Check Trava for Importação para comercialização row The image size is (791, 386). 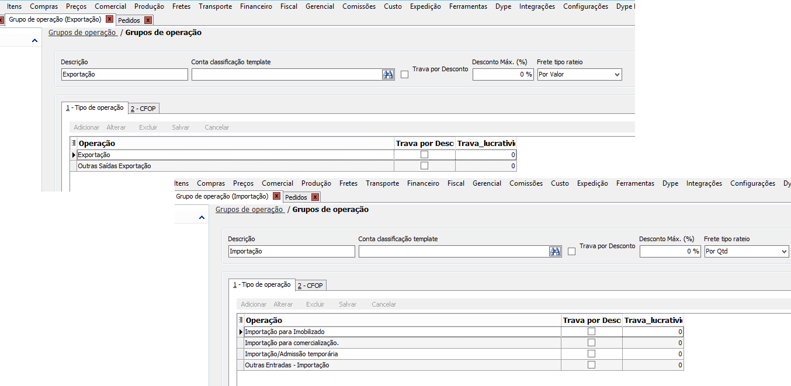(x=591, y=343)
